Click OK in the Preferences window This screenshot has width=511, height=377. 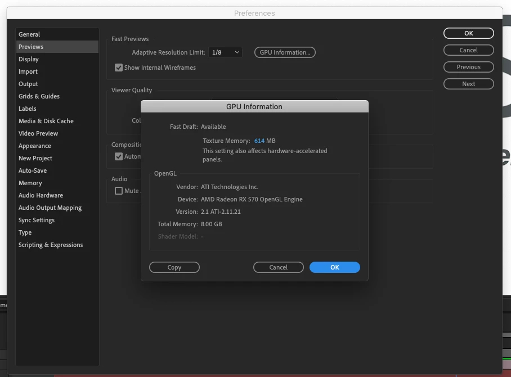click(469, 33)
